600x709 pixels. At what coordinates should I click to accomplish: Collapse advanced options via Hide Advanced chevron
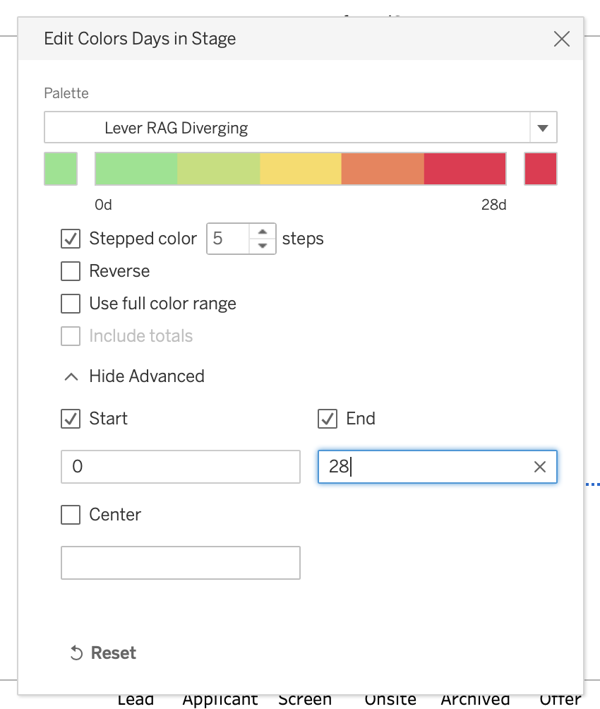click(x=71, y=376)
